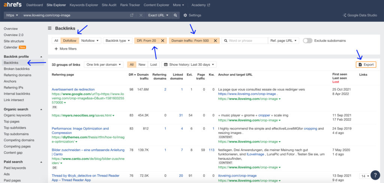Click the URL input field
Image resolution: width=384 pixels, height=183 pixels.
(x=75, y=15)
